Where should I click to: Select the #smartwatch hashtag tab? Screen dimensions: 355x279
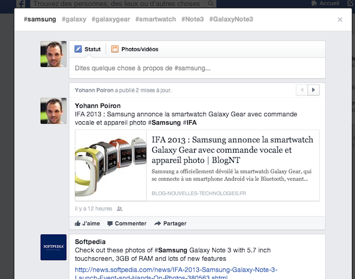pos(154,19)
